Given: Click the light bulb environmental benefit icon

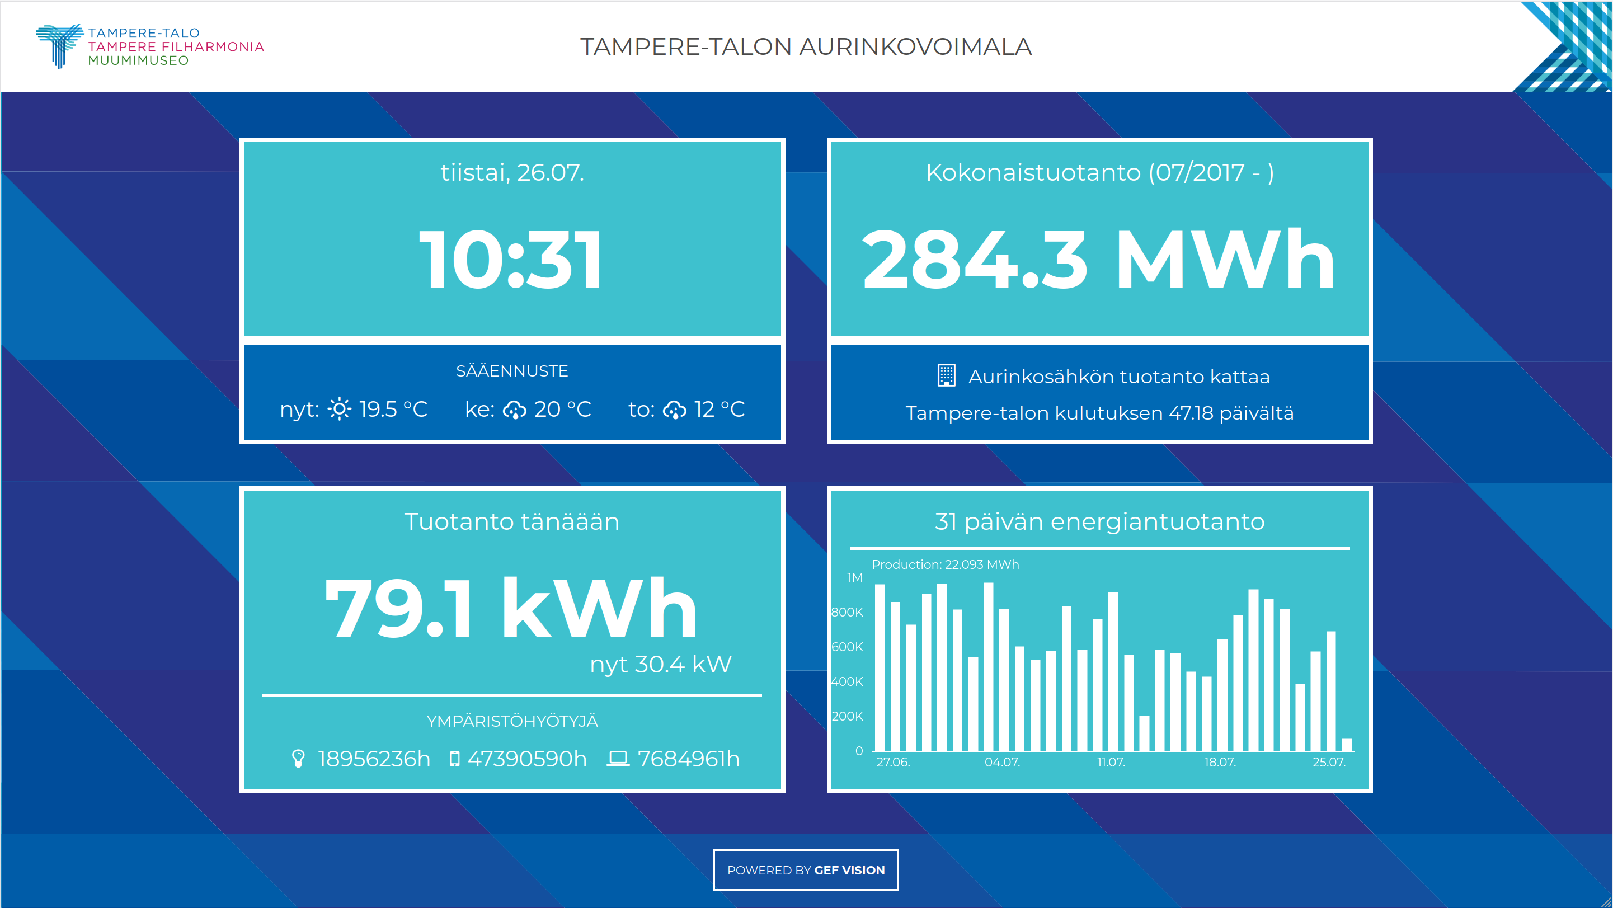Looking at the screenshot, I should pos(299,759).
